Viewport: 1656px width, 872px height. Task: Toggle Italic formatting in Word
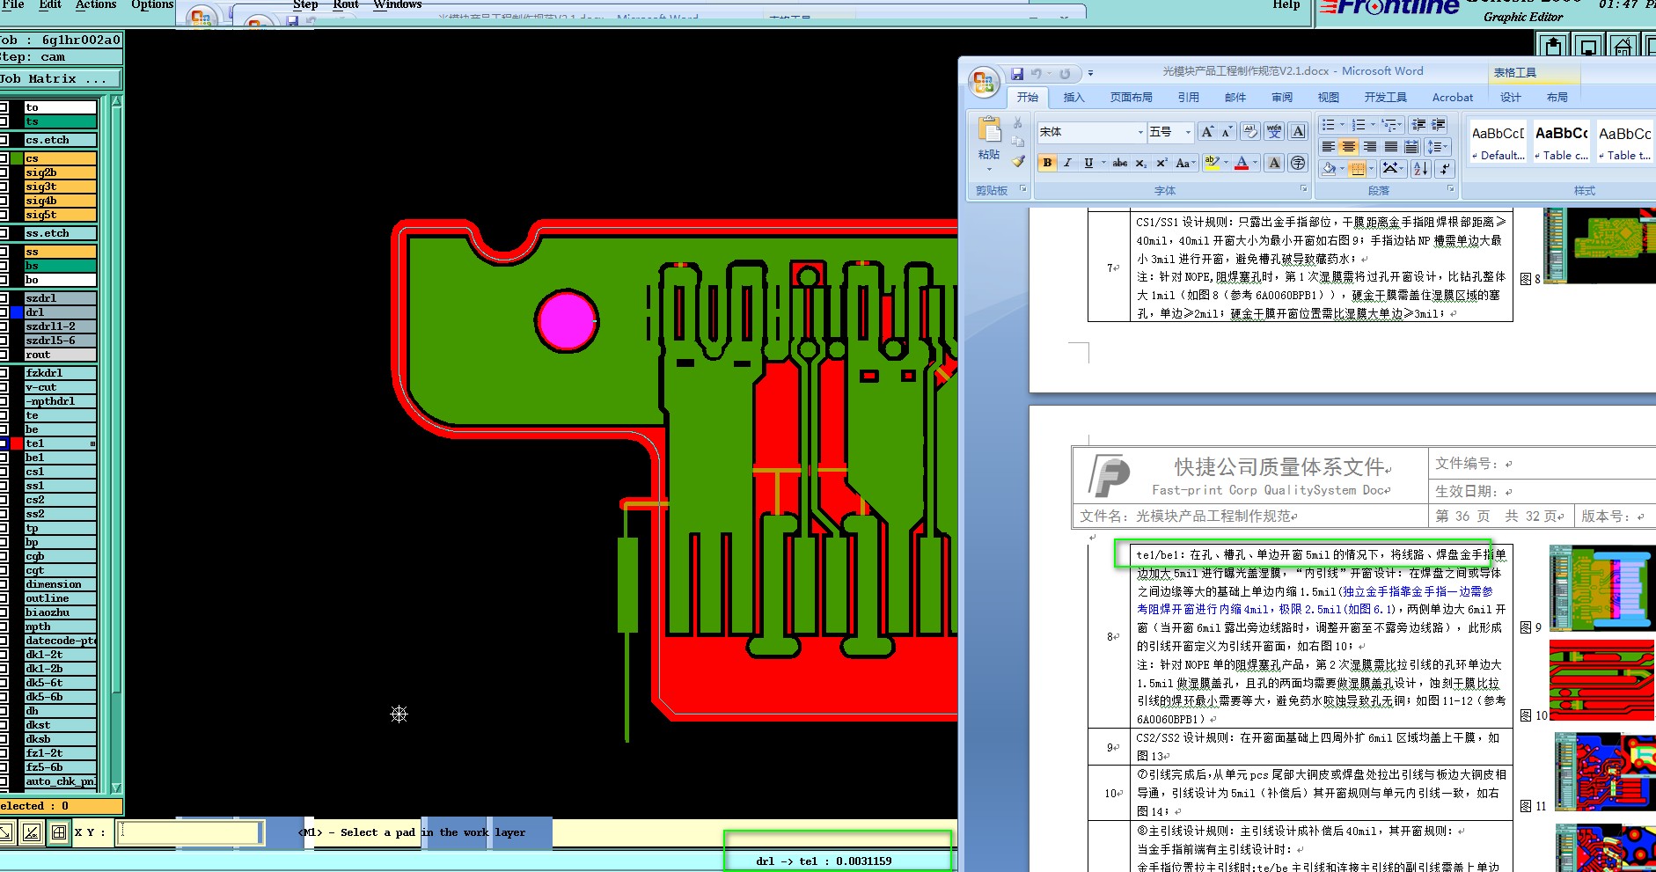point(1067,163)
